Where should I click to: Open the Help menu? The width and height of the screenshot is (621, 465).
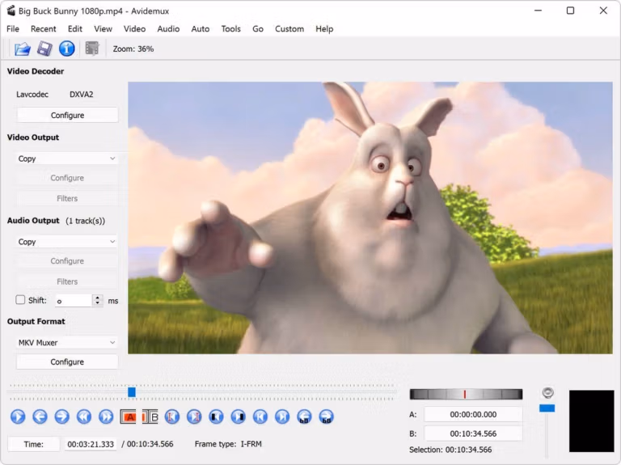324,29
